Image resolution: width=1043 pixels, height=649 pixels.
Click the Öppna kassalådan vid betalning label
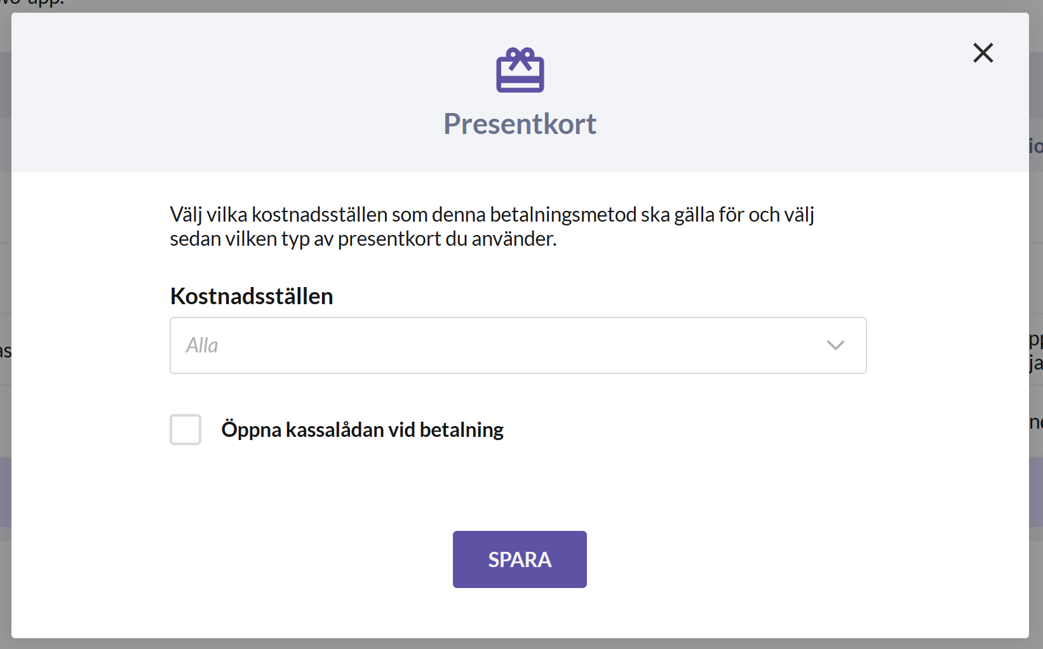click(362, 430)
